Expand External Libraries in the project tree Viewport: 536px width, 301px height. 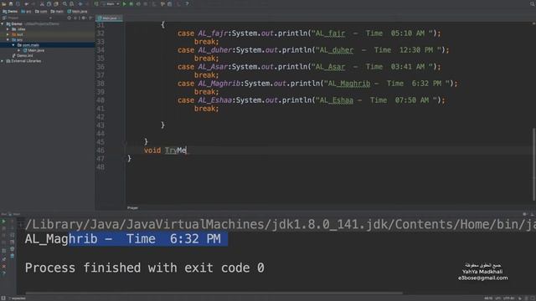click(3, 61)
